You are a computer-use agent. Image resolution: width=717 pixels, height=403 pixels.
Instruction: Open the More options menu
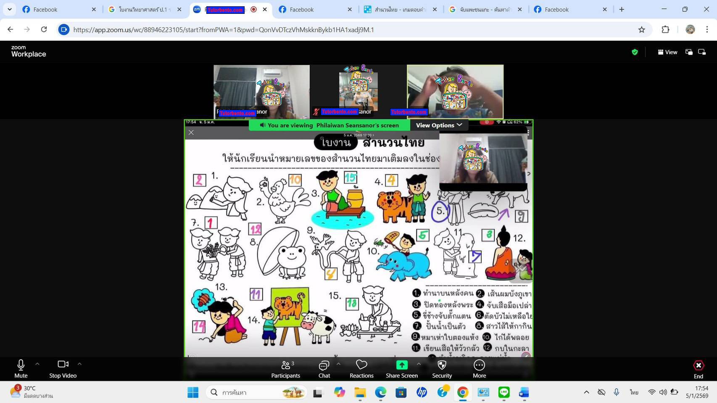[479, 369]
